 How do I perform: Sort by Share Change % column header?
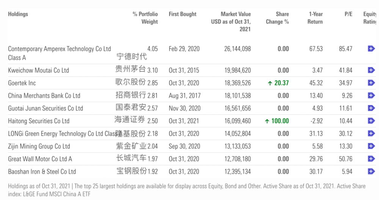tap(277, 18)
